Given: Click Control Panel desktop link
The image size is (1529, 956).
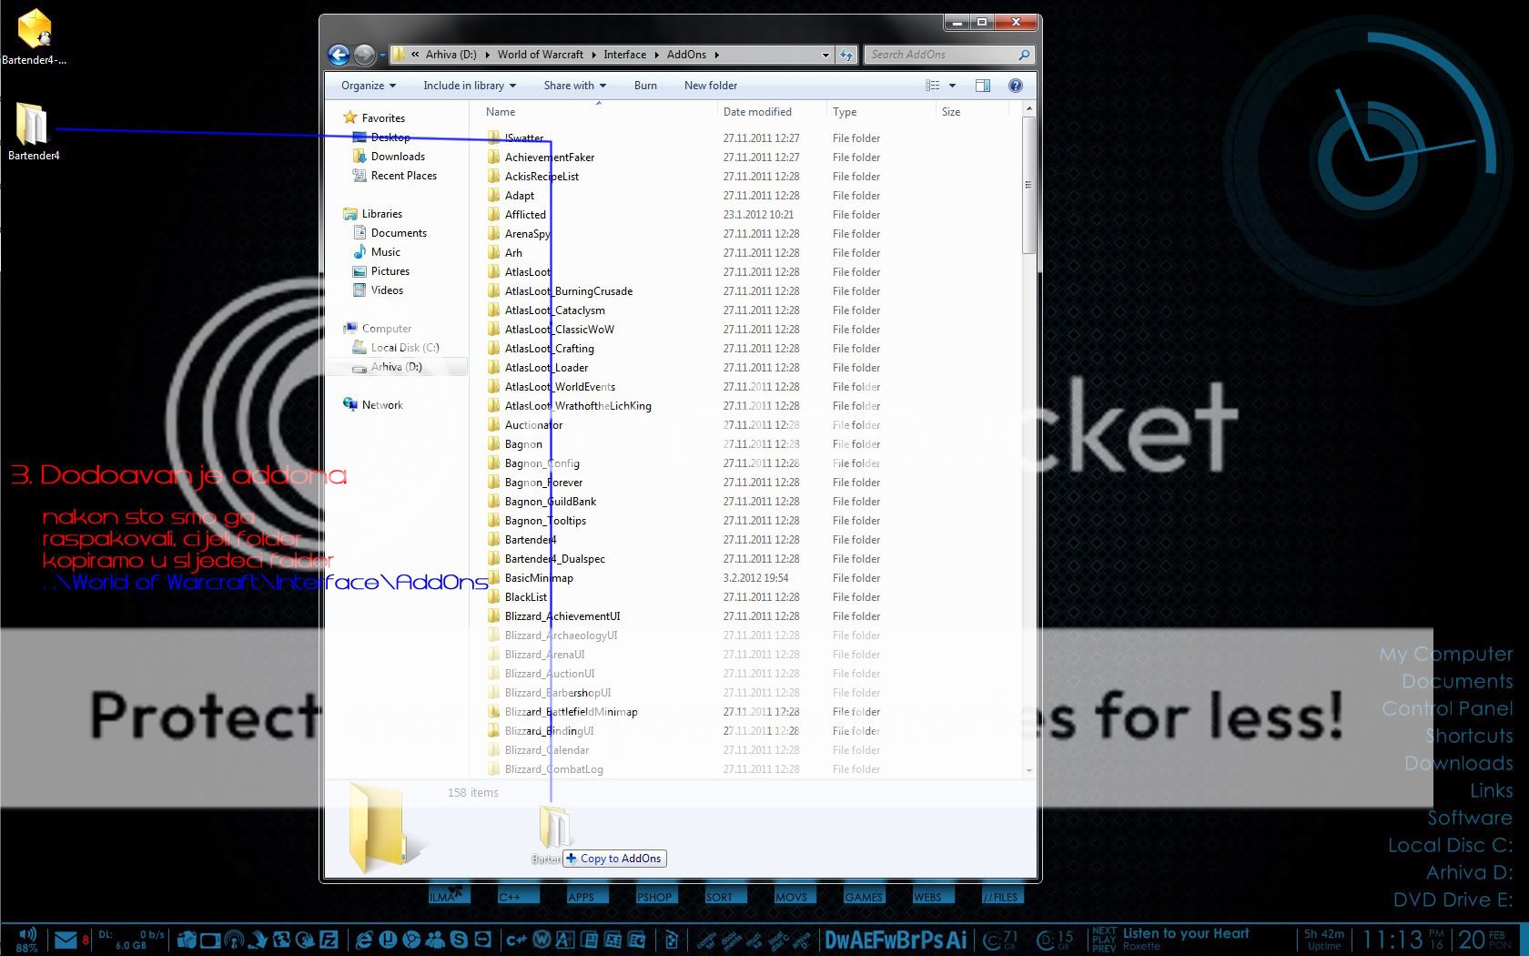Looking at the screenshot, I should (x=1447, y=708).
